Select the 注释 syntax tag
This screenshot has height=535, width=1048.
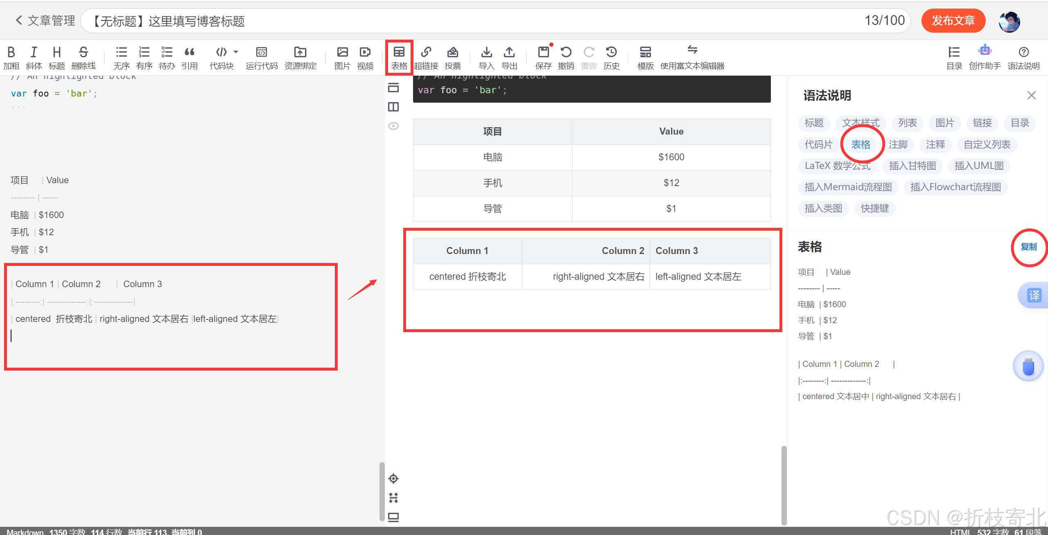(935, 144)
